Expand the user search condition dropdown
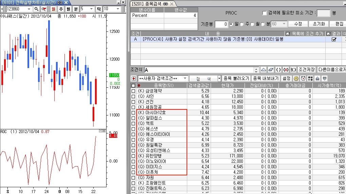This screenshot has height=194, width=346. [185, 78]
